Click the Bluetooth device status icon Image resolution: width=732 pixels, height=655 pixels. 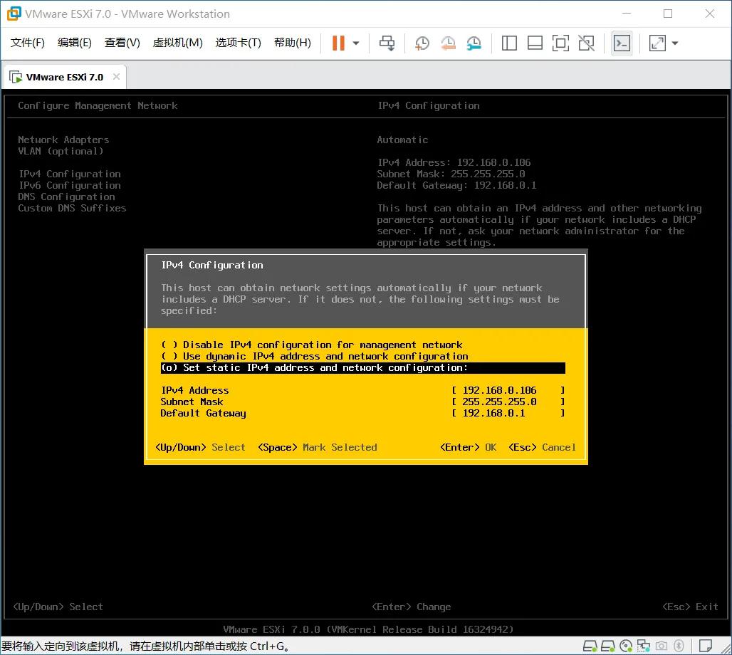point(676,646)
